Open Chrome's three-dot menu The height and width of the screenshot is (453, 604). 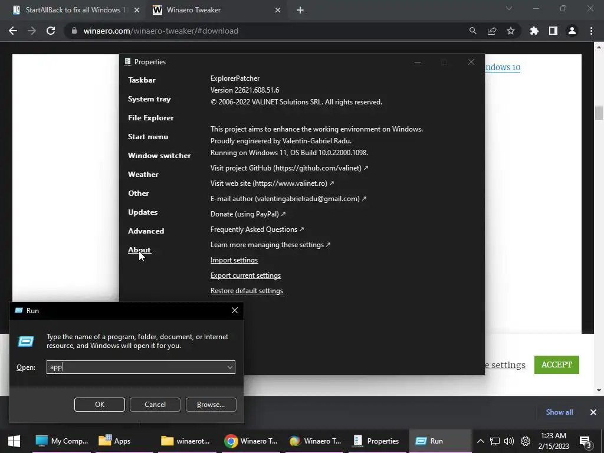(x=591, y=31)
